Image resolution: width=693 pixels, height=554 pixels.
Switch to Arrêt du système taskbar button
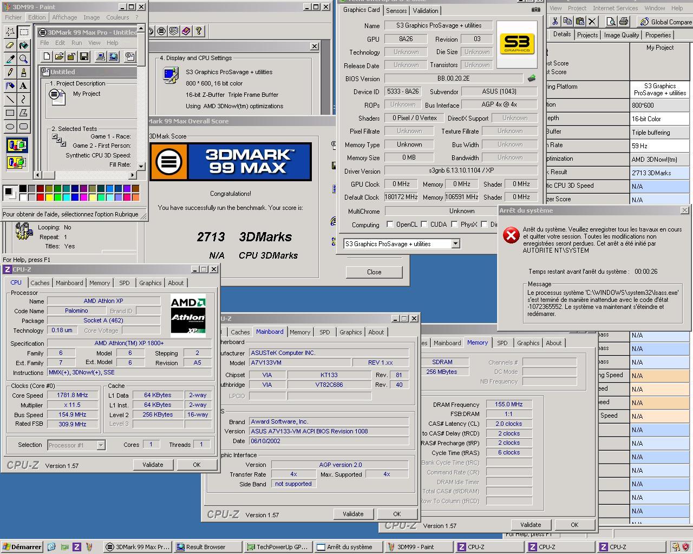pos(350,547)
